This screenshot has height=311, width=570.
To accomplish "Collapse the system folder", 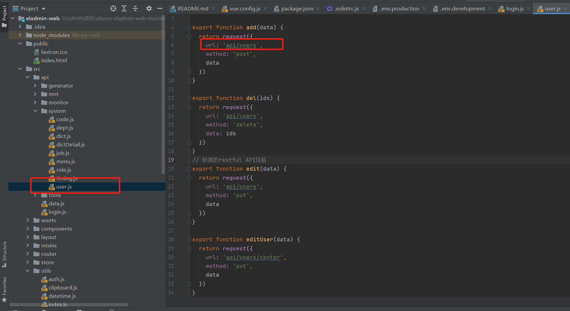I will click(x=35, y=111).
